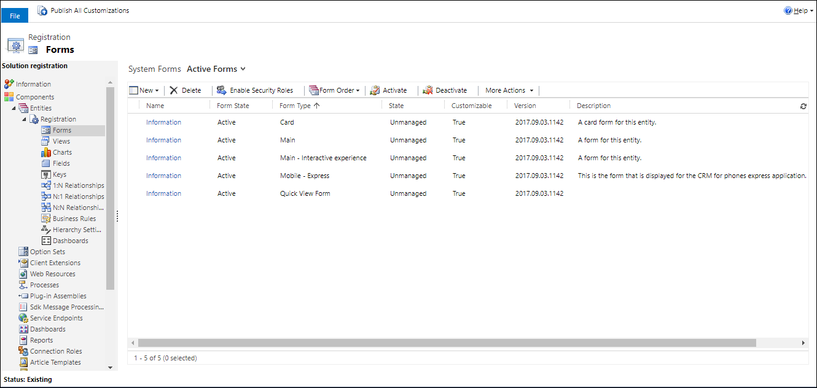Open the New form dropdown arrow
The width and height of the screenshot is (817, 388).
[x=157, y=91]
